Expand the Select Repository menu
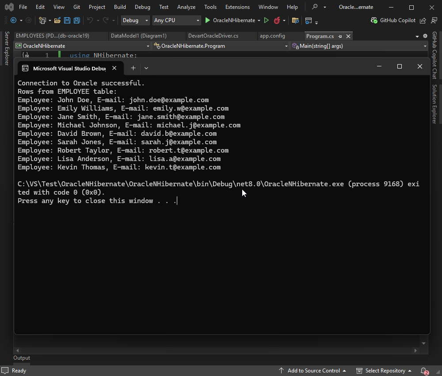This screenshot has width=442, height=376. tap(384, 371)
